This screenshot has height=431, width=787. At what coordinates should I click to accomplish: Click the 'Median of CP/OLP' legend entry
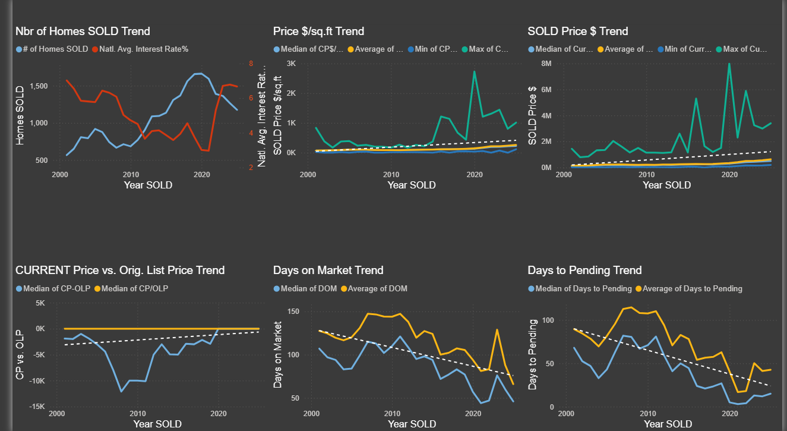135,288
